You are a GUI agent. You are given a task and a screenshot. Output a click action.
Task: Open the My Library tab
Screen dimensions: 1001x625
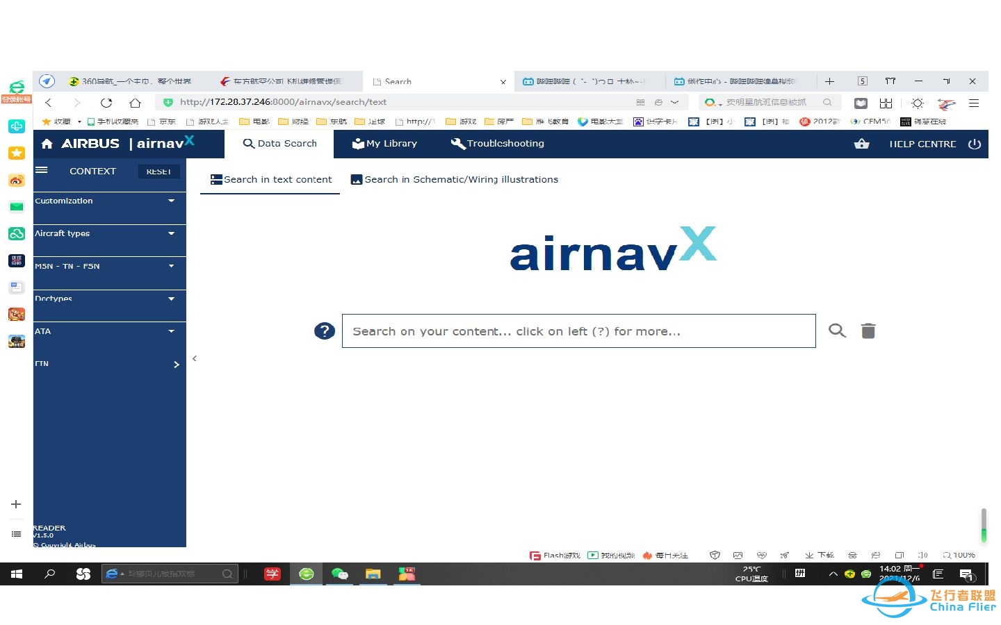[x=384, y=144]
